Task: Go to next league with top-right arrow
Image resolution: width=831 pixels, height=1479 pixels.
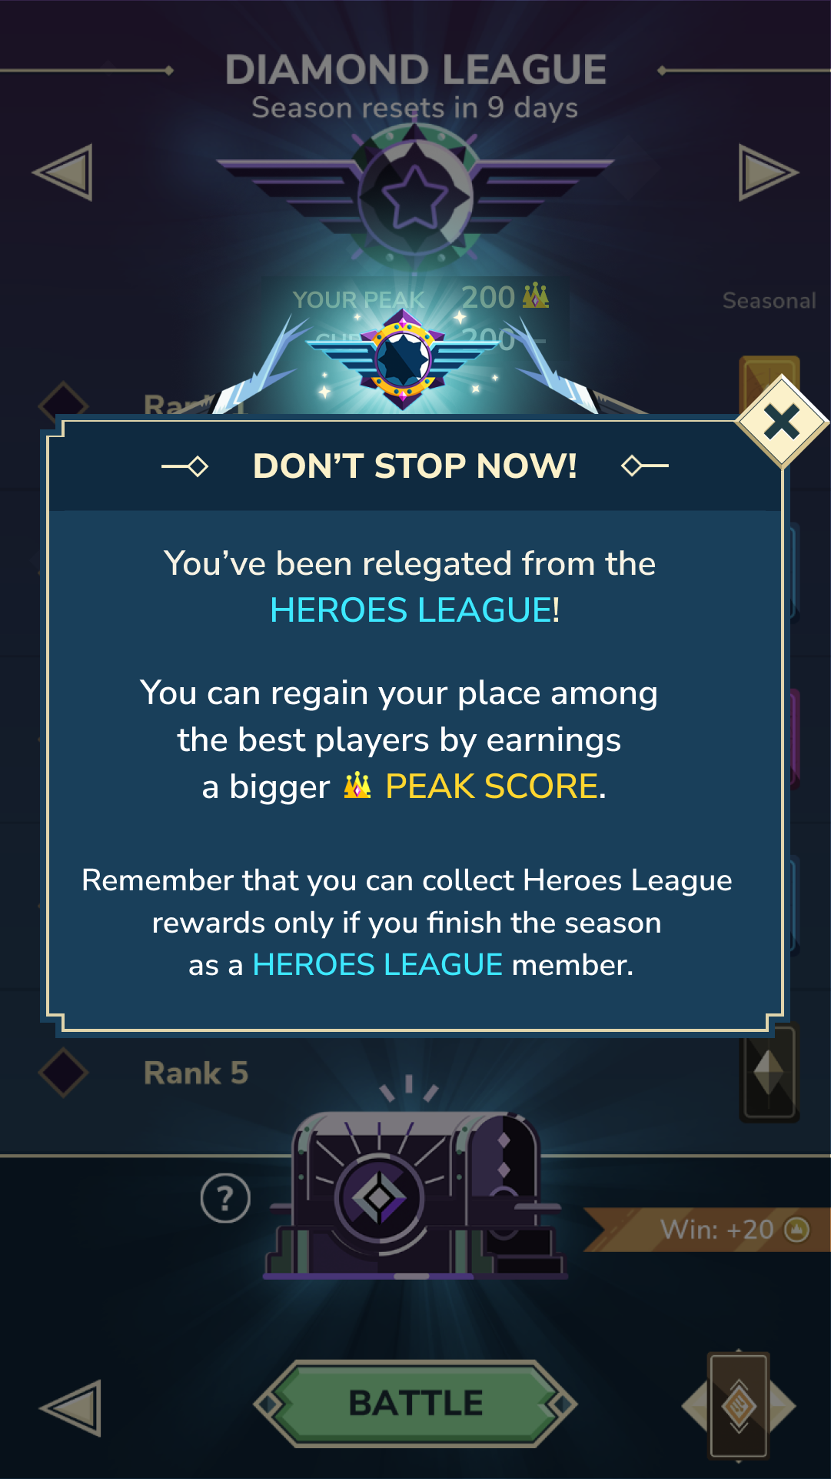Action: [x=768, y=172]
